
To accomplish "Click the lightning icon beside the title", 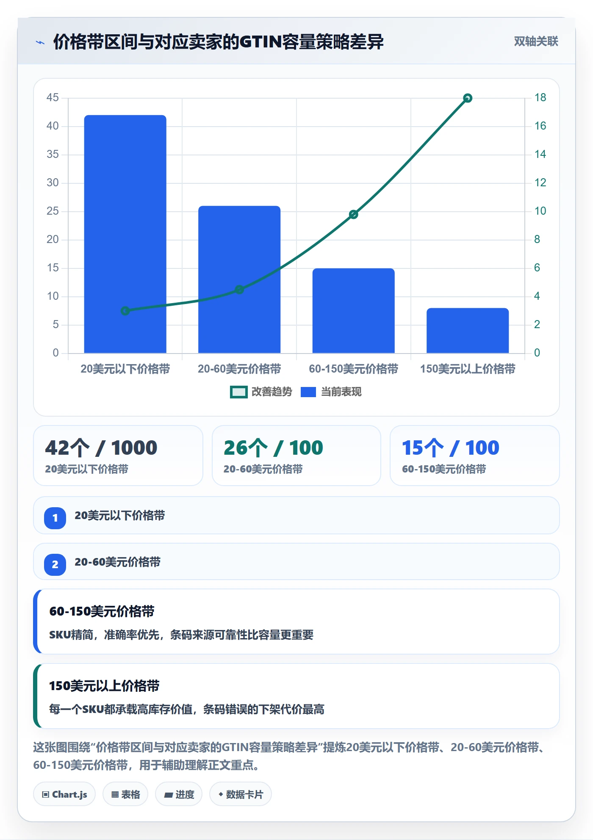I will (x=40, y=42).
